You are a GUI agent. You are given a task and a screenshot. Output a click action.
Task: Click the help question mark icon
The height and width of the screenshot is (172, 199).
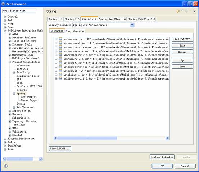point(6,166)
